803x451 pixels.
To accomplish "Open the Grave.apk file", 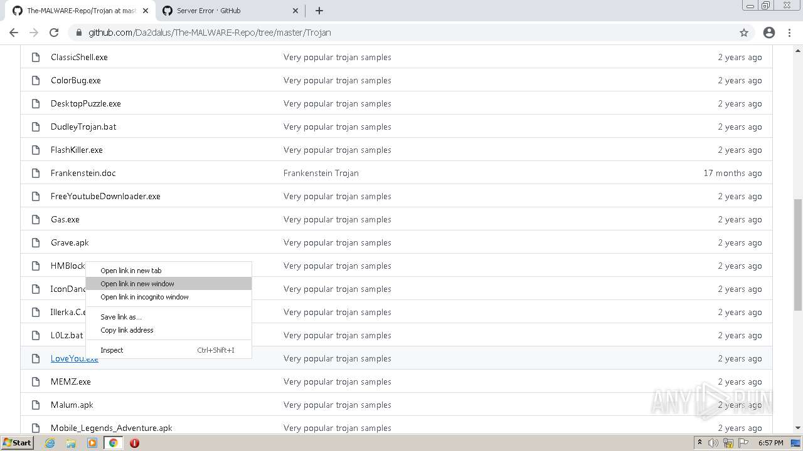I will tap(70, 242).
